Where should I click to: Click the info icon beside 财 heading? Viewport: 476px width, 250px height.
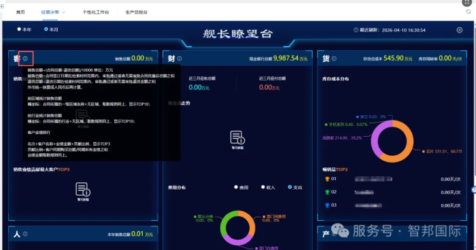click(x=180, y=59)
